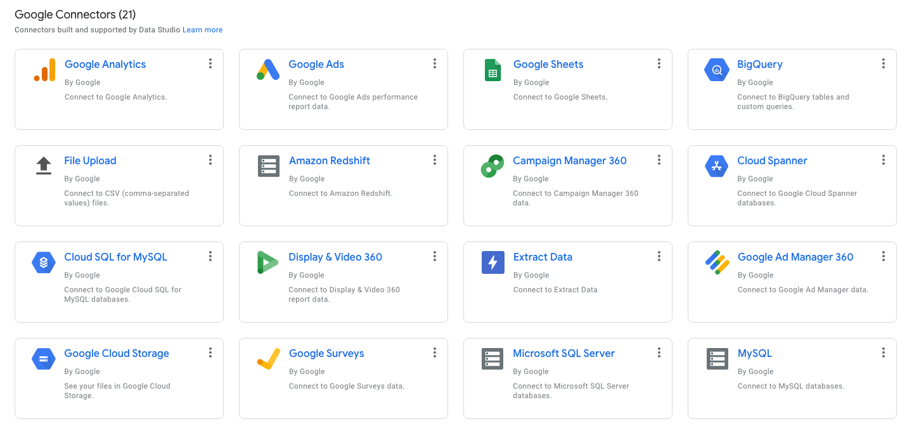Screen dimensions: 907x426
Task: Click the Google Analytics bar chart icon
Action: [x=44, y=70]
